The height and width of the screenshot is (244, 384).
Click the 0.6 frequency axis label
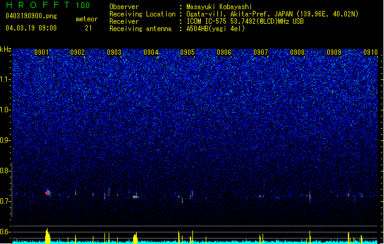(x=5, y=232)
